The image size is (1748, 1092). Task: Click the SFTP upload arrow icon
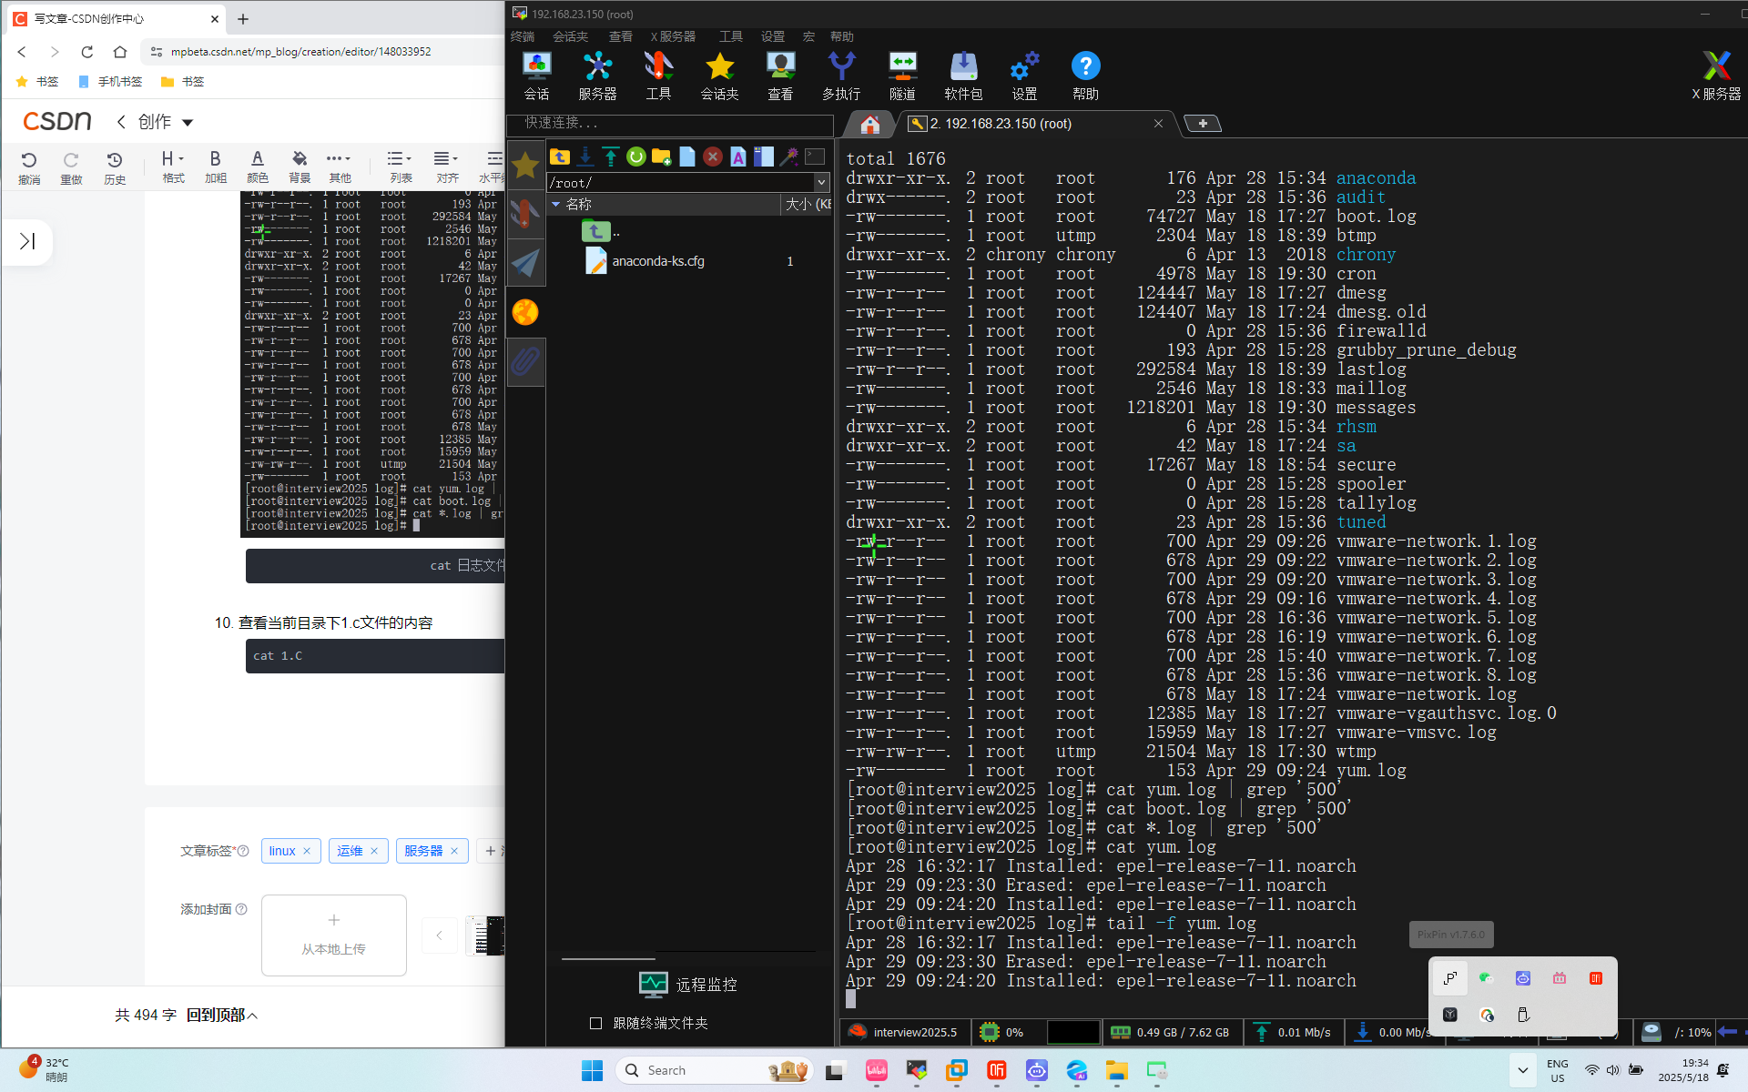pos(610,157)
